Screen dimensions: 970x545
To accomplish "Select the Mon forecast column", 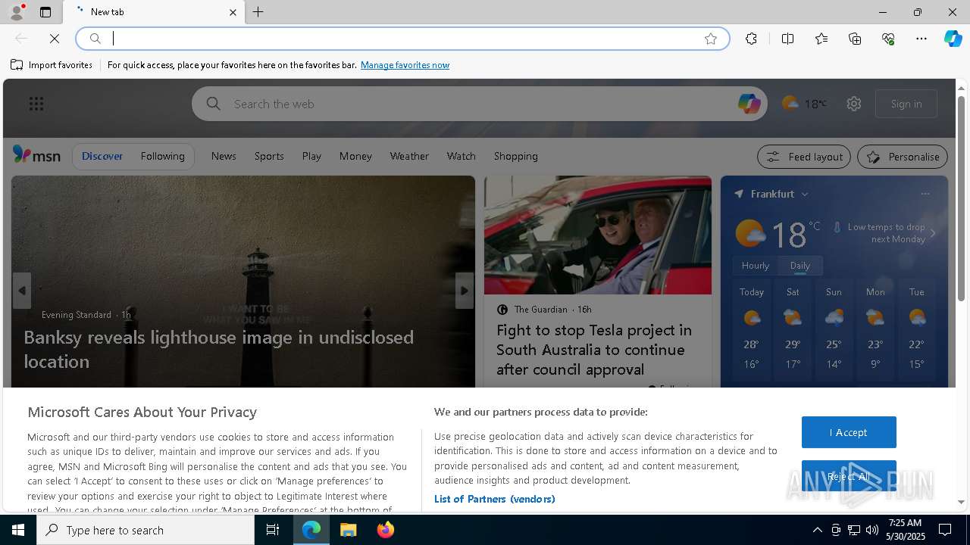I will 875,330.
